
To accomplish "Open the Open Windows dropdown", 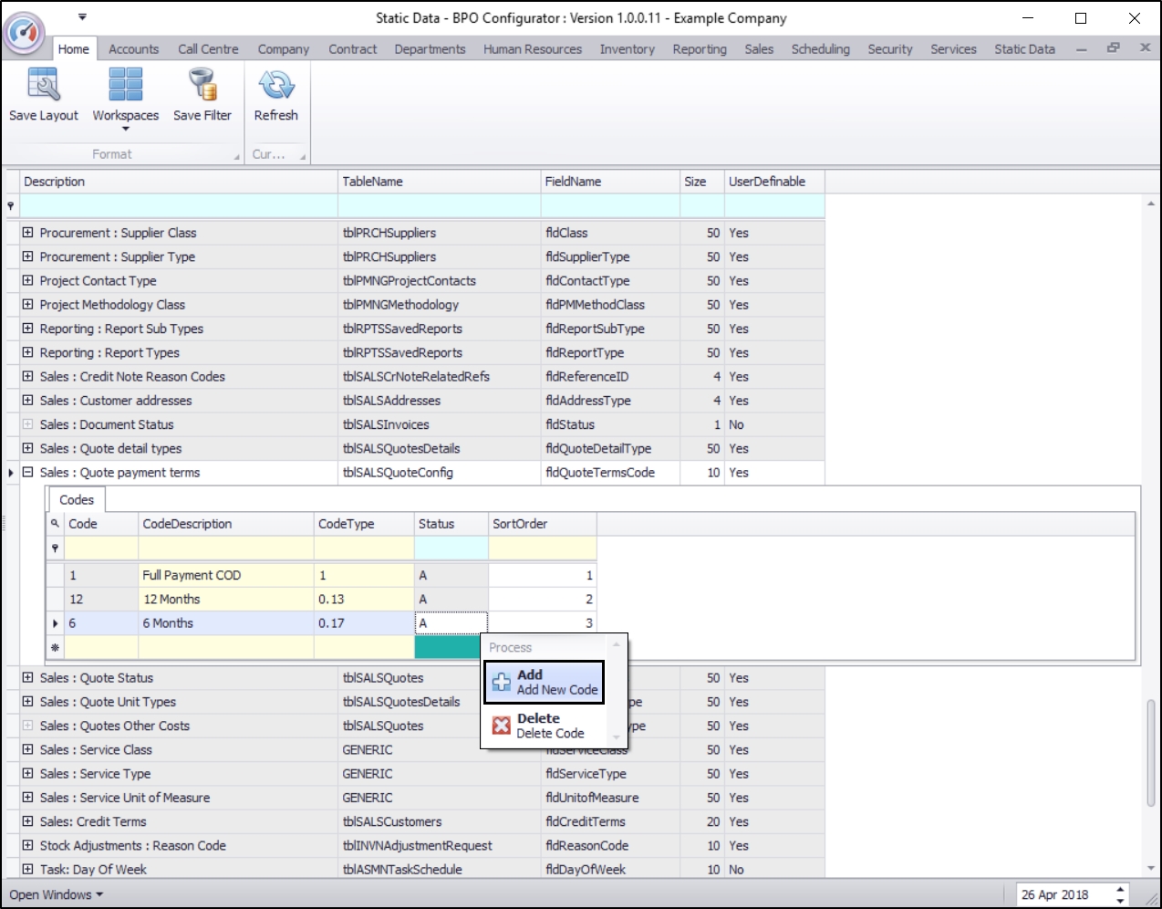I will 56,894.
